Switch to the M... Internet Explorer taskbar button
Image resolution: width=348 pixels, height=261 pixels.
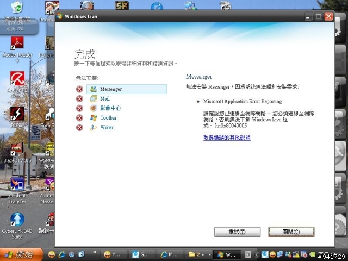(x=170, y=255)
